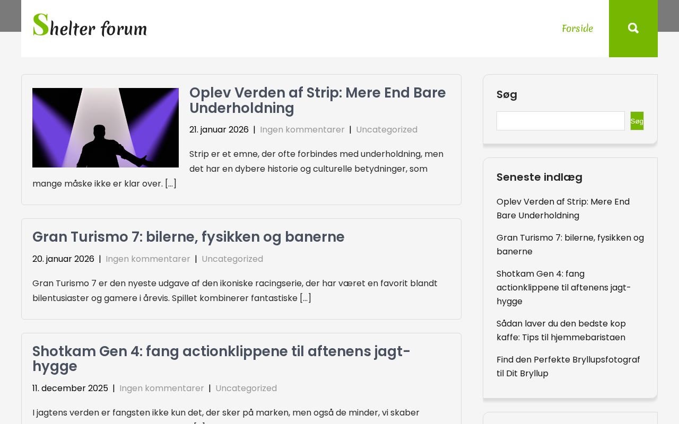
Task: Open post title 'Gran Turismo 7: bilerne'
Action: (x=188, y=237)
